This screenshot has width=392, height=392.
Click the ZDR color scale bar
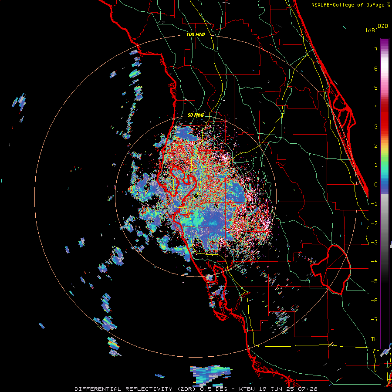coord(385,193)
